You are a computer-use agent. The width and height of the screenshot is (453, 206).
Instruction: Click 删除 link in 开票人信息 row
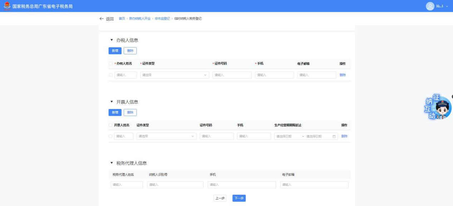(344, 136)
